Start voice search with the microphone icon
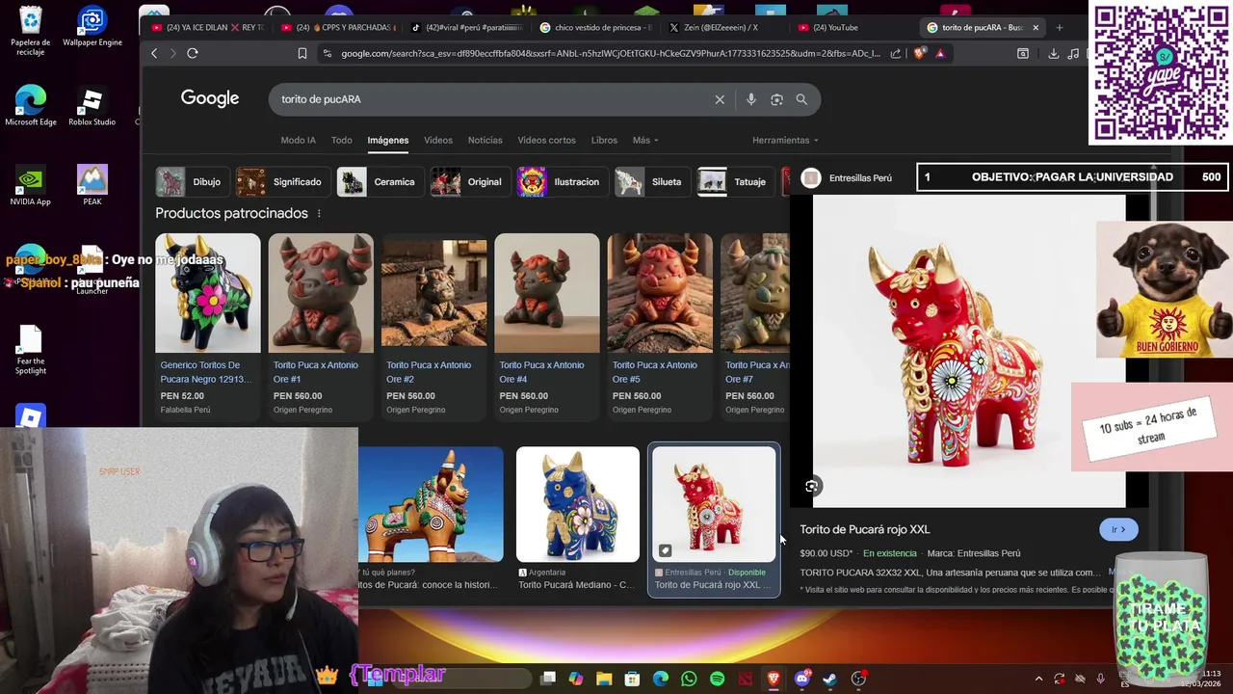 751,99
